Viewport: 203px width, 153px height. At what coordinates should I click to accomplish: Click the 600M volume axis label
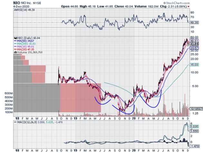[9, 93]
